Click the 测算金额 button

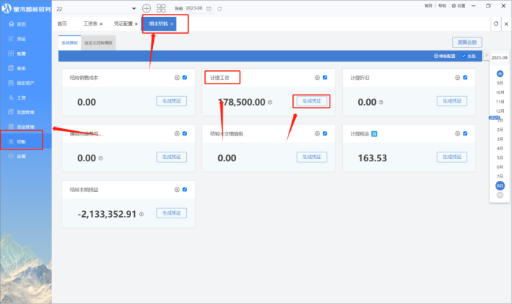point(467,43)
